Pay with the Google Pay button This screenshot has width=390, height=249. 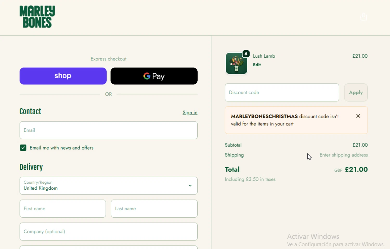[154, 76]
